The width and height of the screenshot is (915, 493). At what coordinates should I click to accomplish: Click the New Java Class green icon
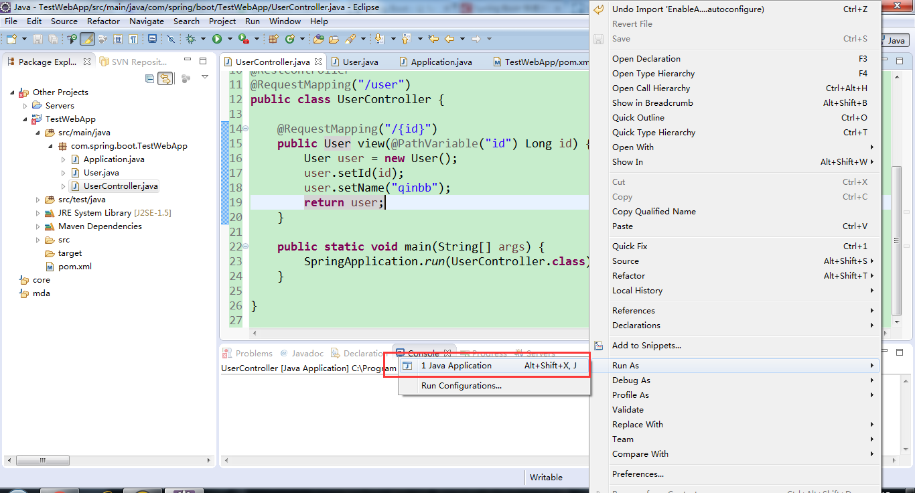(x=290, y=40)
